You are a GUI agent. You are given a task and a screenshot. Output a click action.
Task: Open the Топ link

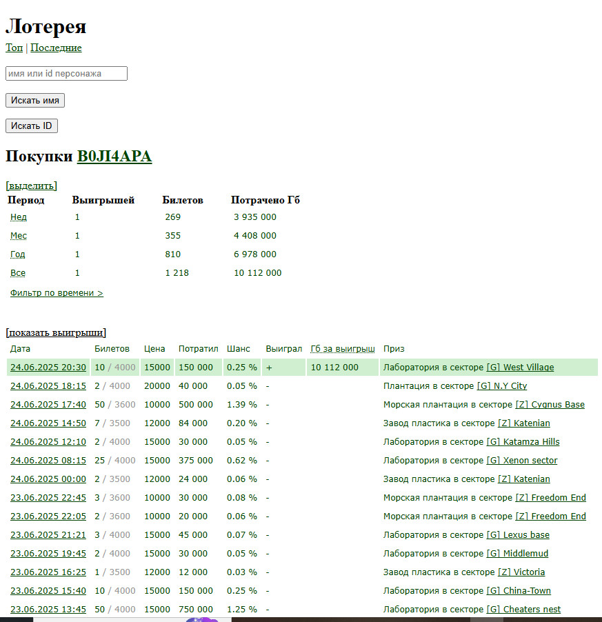tap(14, 48)
